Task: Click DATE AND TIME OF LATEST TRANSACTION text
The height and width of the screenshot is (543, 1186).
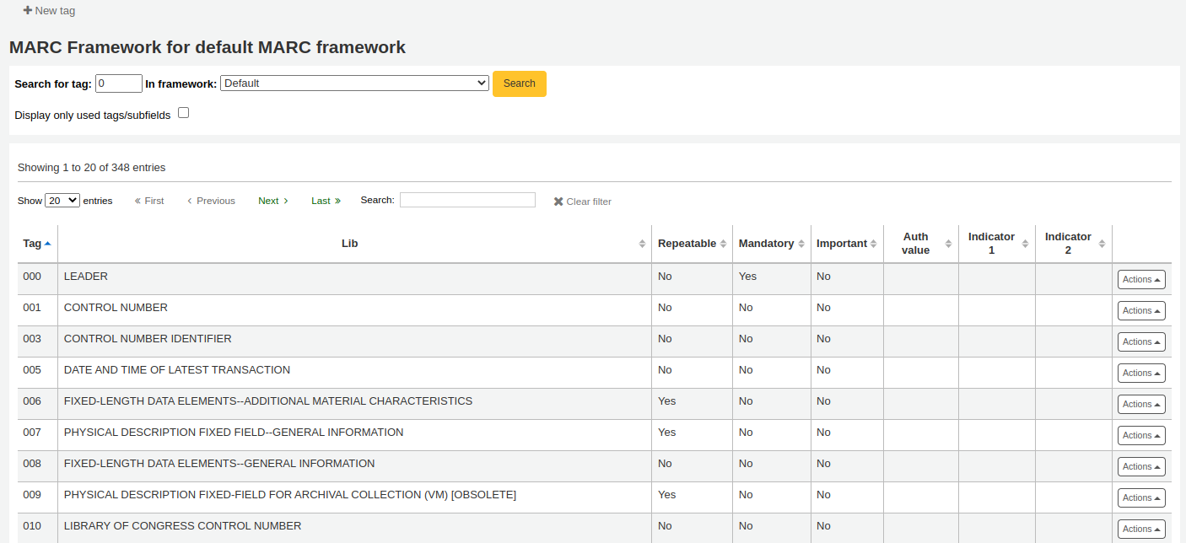Action: [177, 370]
